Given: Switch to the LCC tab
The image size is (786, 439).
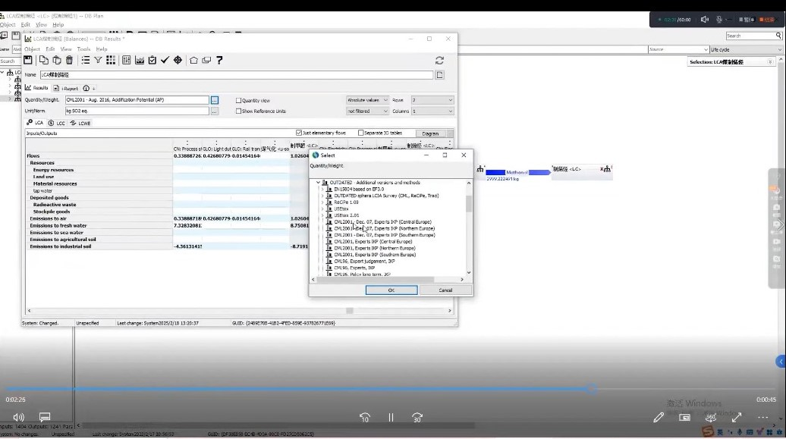Looking at the screenshot, I should tap(56, 123).
